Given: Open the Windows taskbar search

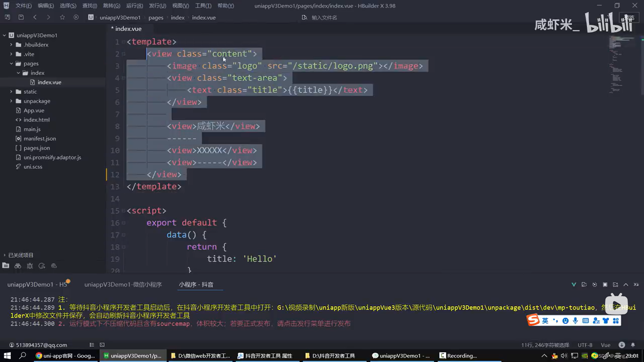Looking at the screenshot, I should click(x=22, y=356).
